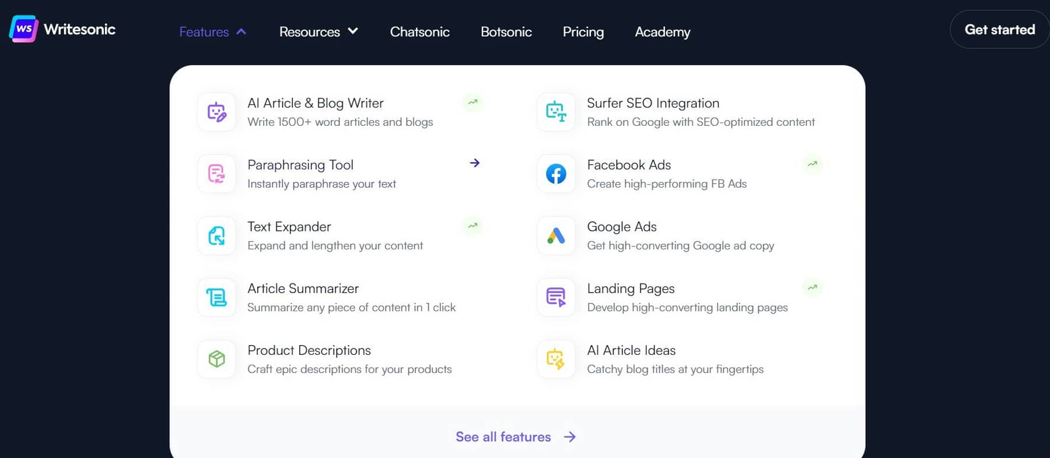The image size is (1050, 458).
Task: Click the AI Article & Blog Writer icon
Action: coord(216,112)
